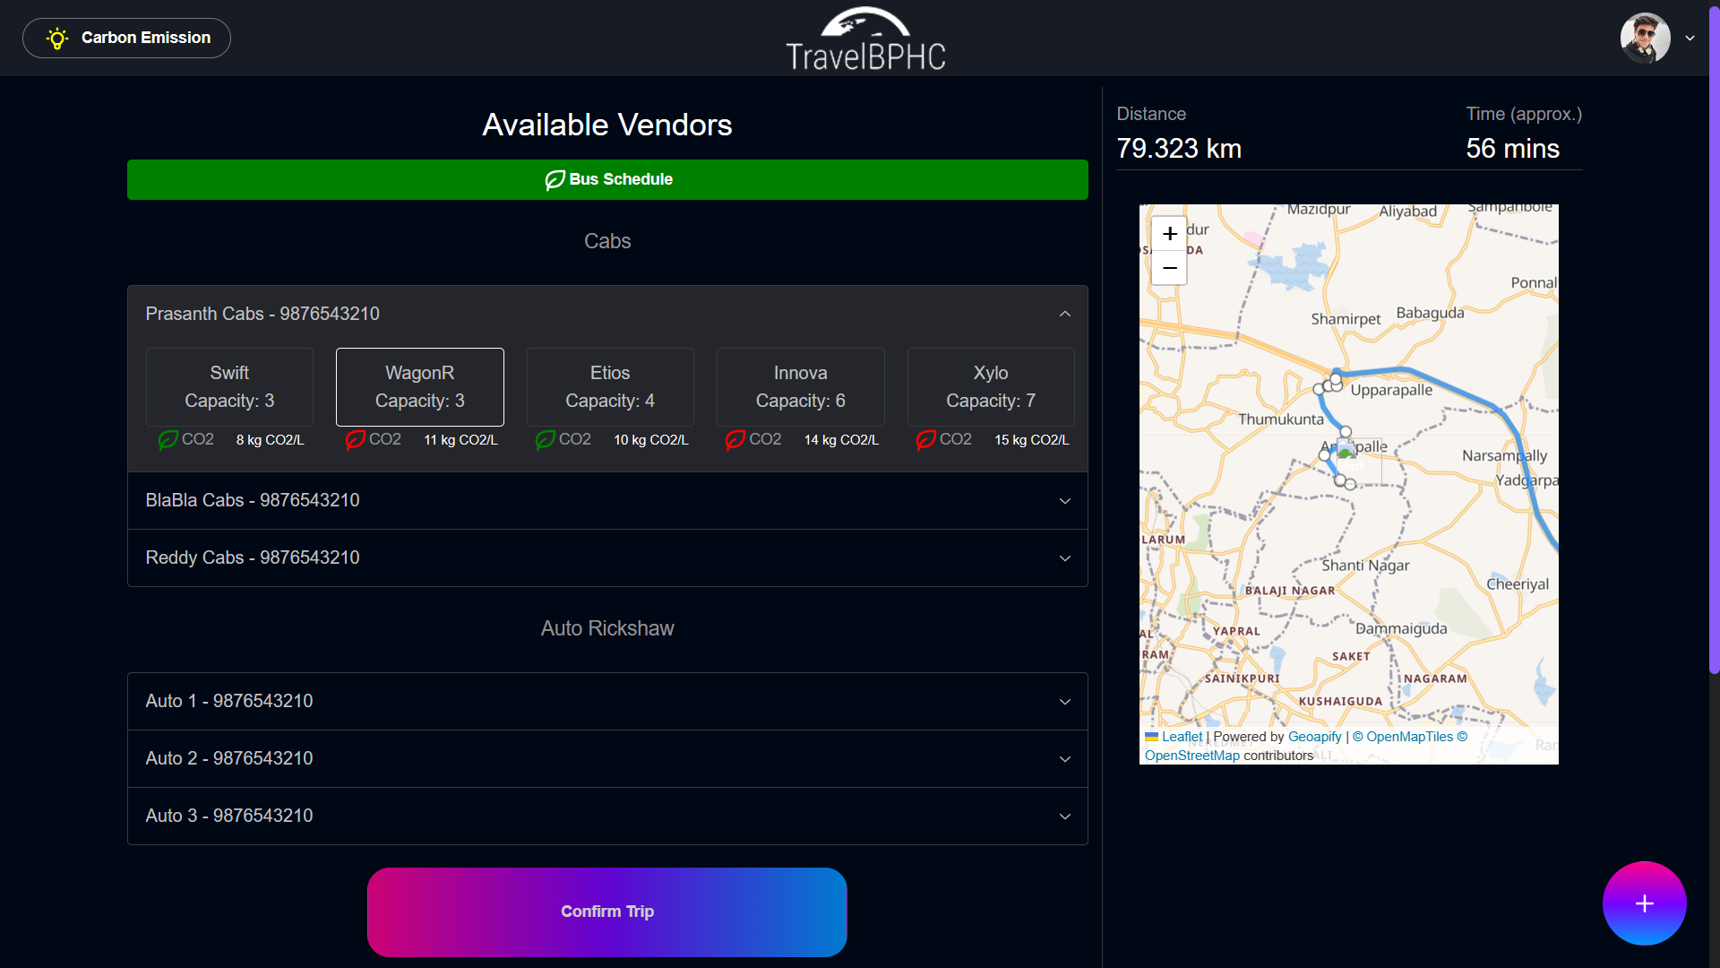Collapse the Prasanth Cabs section
This screenshot has width=1720, height=968.
pos(1064,314)
